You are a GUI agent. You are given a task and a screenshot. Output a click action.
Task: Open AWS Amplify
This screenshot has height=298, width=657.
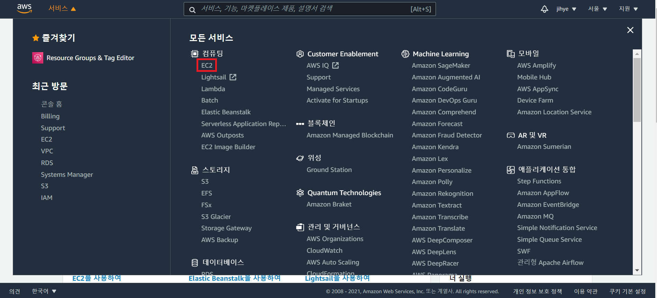tap(537, 65)
